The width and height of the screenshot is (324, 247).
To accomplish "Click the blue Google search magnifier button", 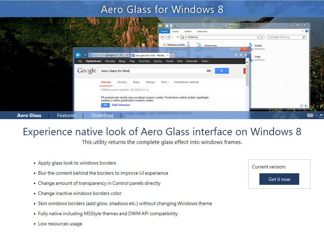I will [x=222, y=71].
